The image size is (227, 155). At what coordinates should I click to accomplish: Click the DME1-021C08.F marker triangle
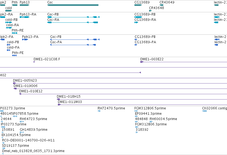click(34, 62)
